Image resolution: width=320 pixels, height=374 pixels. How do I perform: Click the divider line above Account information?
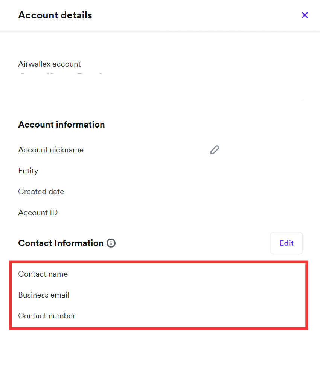click(160, 102)
